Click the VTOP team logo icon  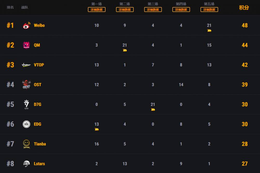pos(26,65)
